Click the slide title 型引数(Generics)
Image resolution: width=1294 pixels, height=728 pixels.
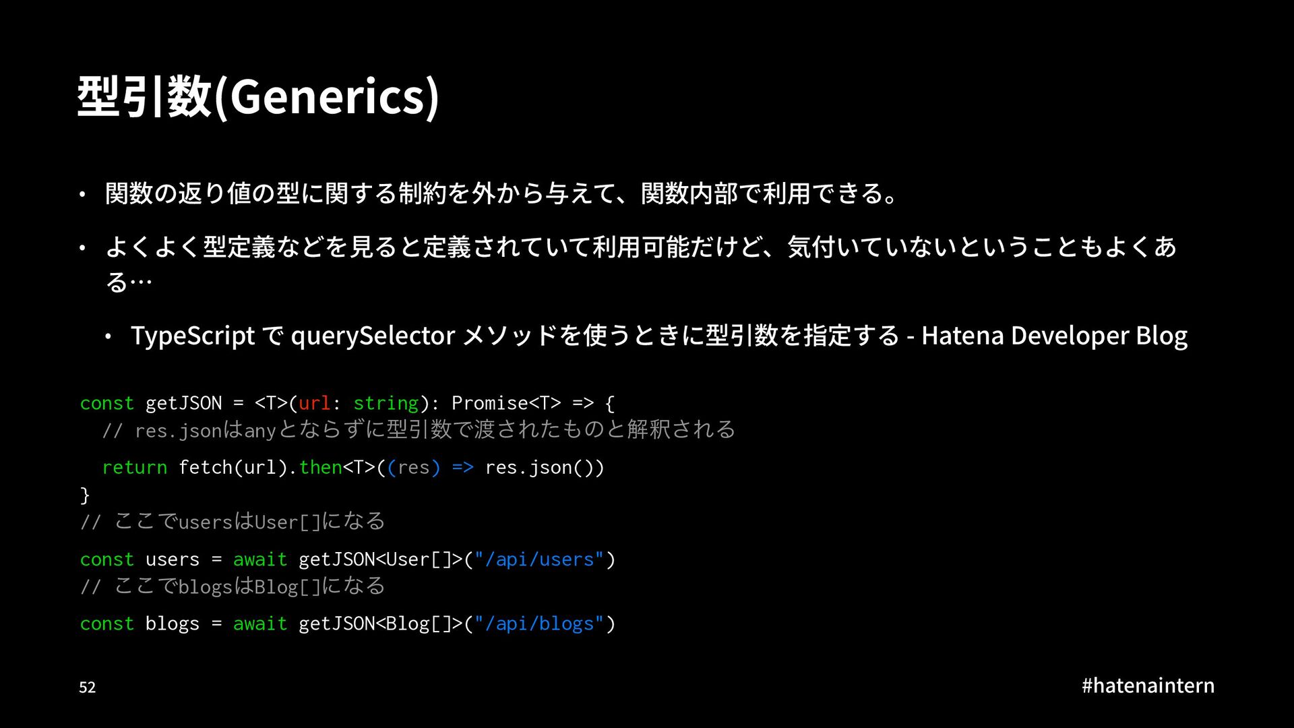tap(258, 96)
